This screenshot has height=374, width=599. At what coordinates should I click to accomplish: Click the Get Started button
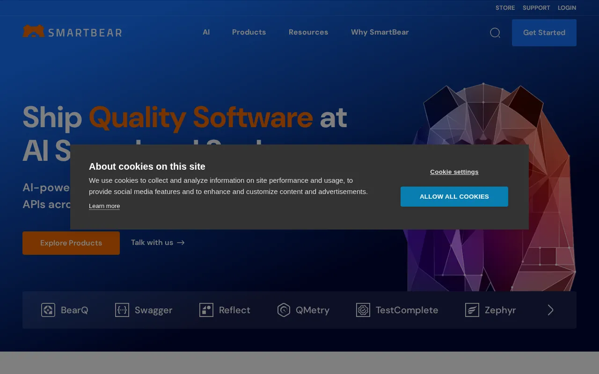544,33
